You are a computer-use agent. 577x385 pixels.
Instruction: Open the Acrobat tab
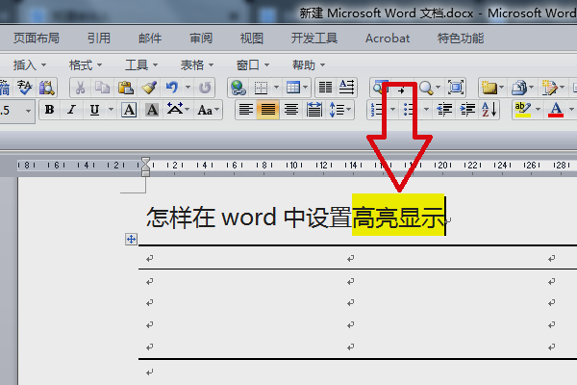click(388, 38)
